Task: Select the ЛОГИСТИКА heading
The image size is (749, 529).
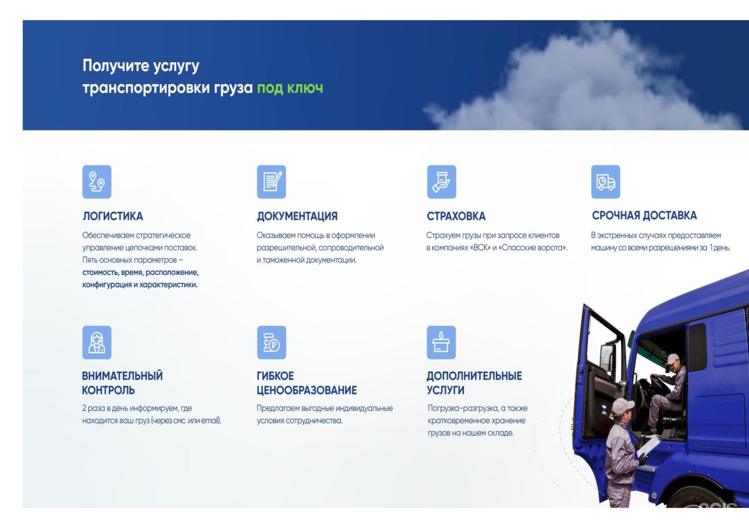Action: pos(113,216)
